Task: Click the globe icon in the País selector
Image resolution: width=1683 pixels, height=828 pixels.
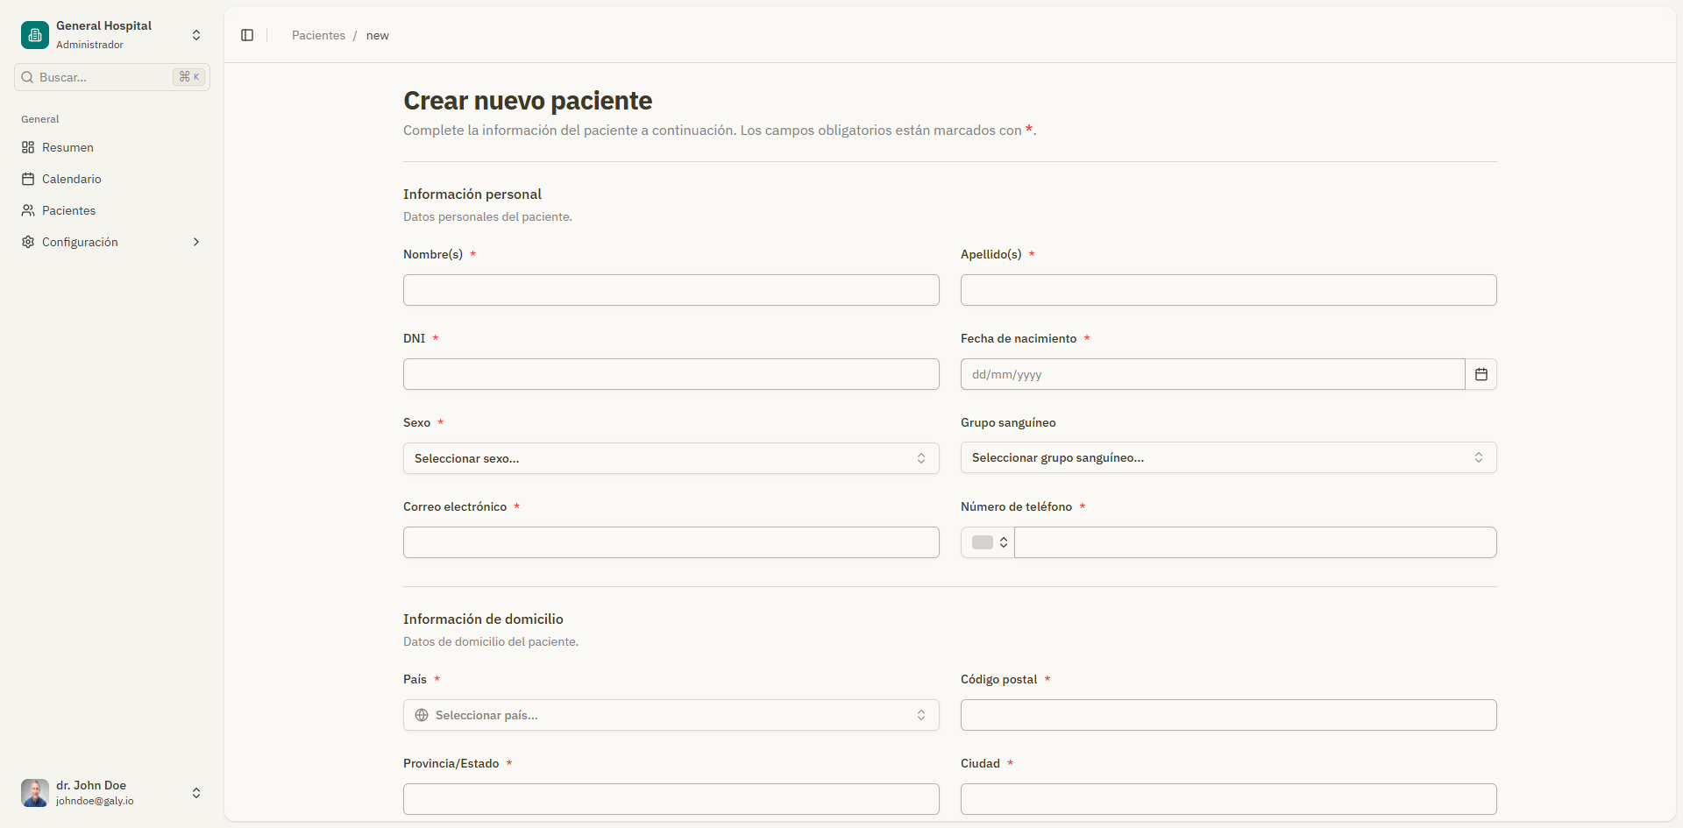Action: coord(422,715)
